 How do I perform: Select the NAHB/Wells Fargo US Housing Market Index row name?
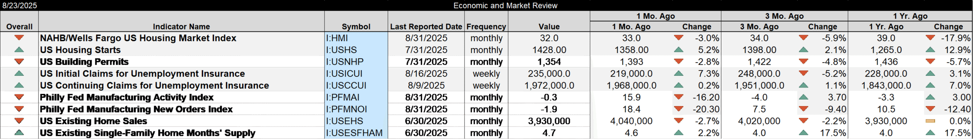click(138, 38)
